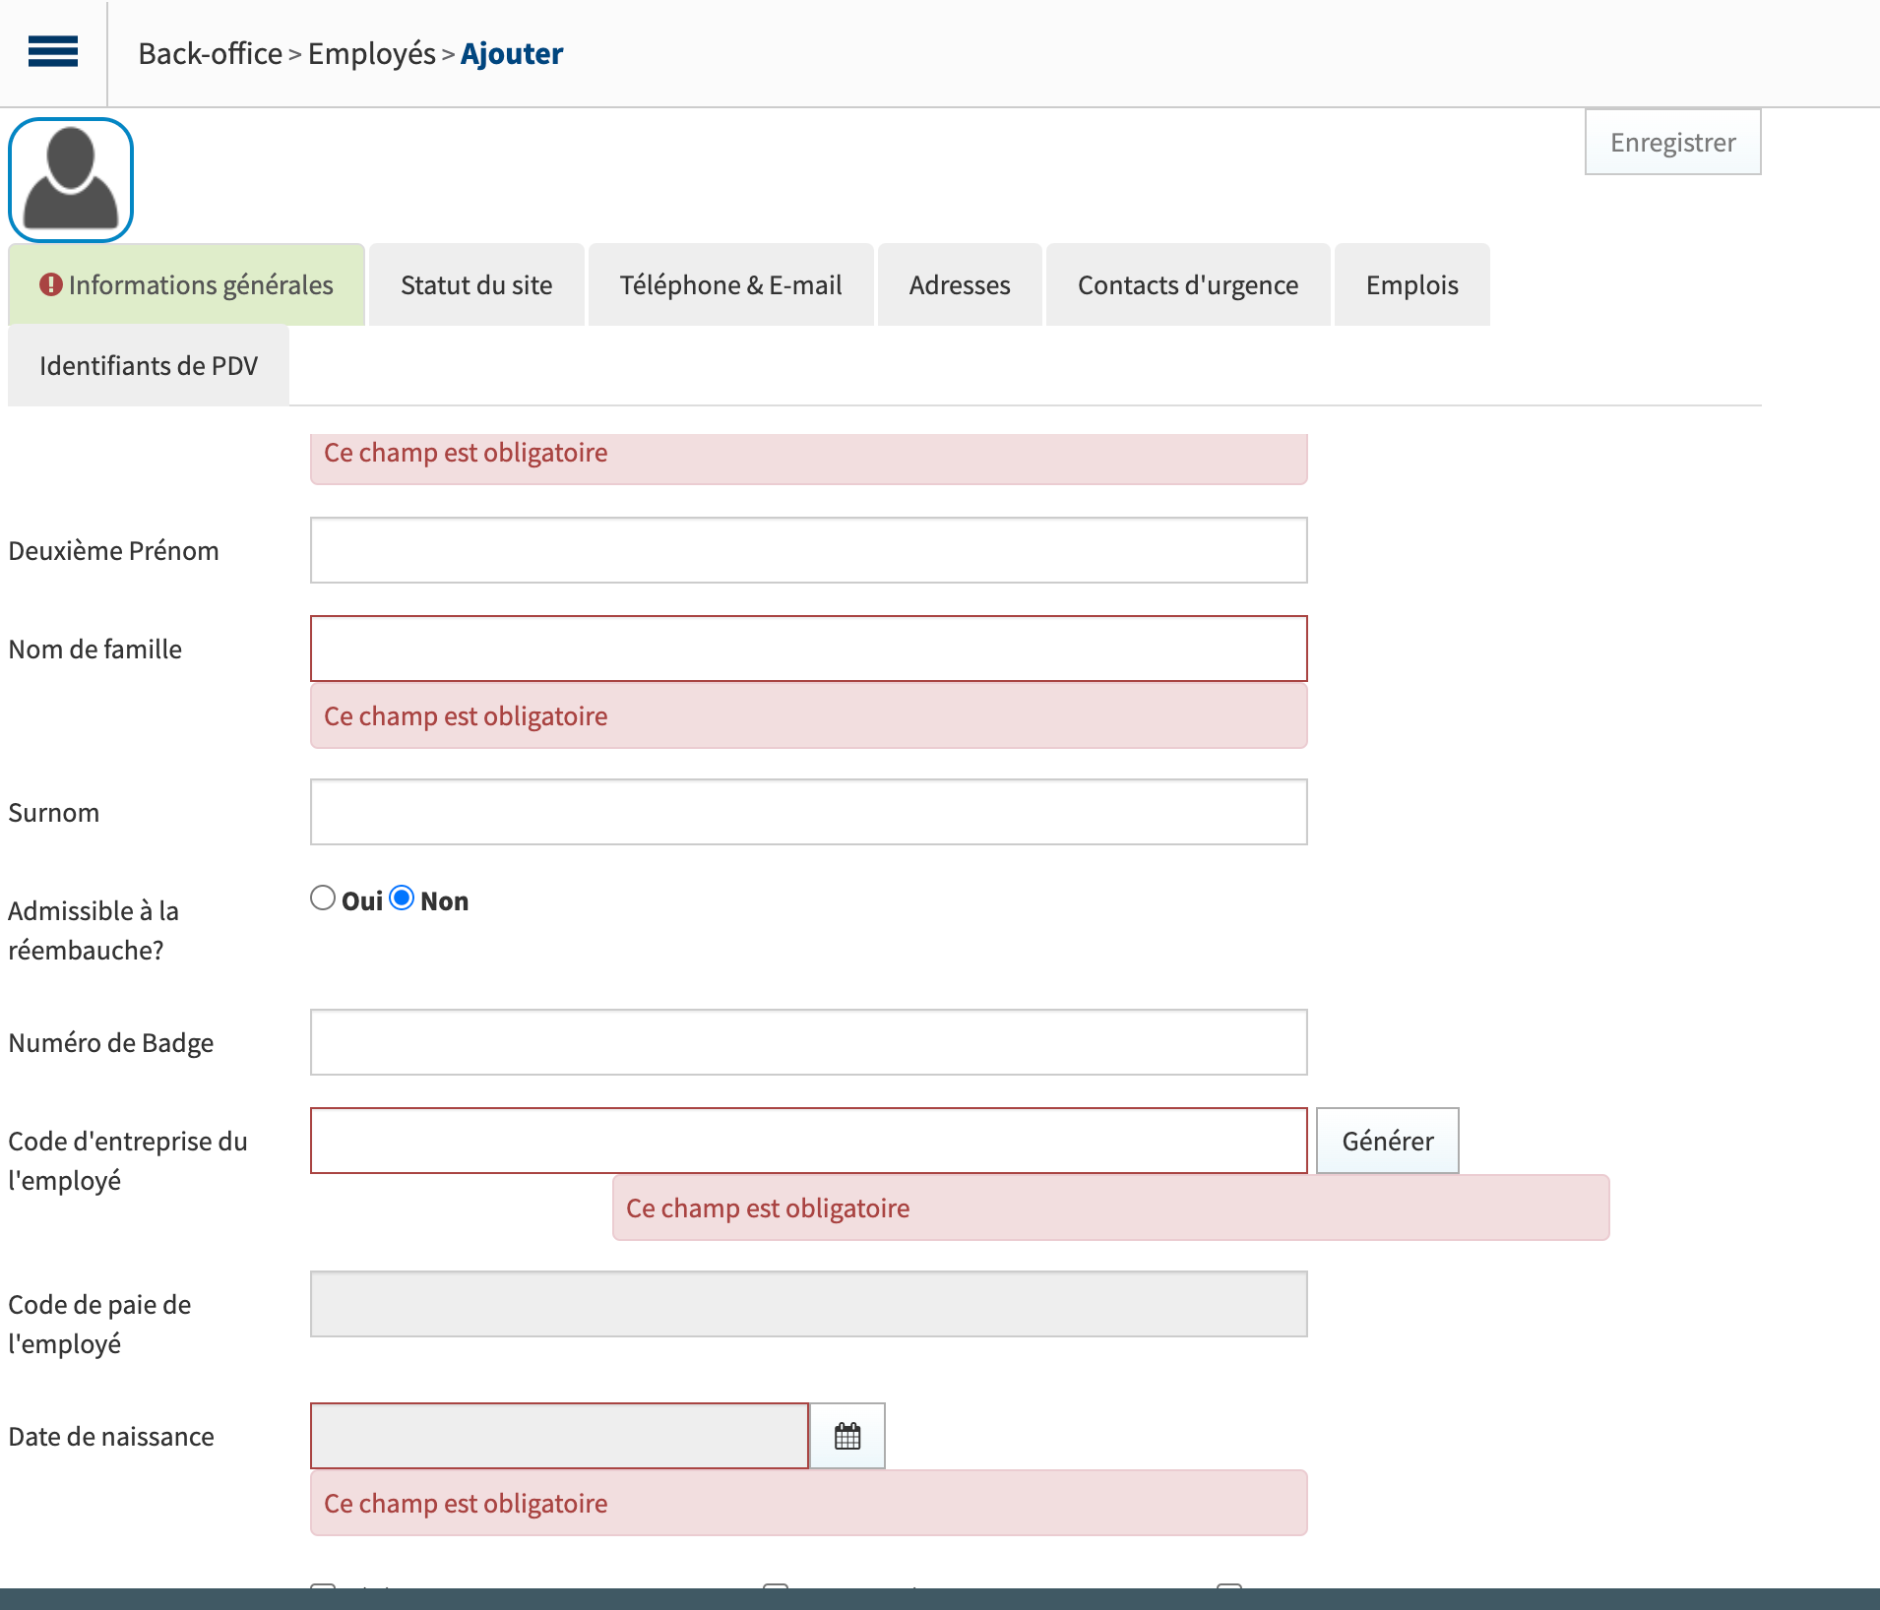This screenshot has width=1880, height=1610.
Task: Click the Deuxième Prénom input field
Action: (807, 549)
